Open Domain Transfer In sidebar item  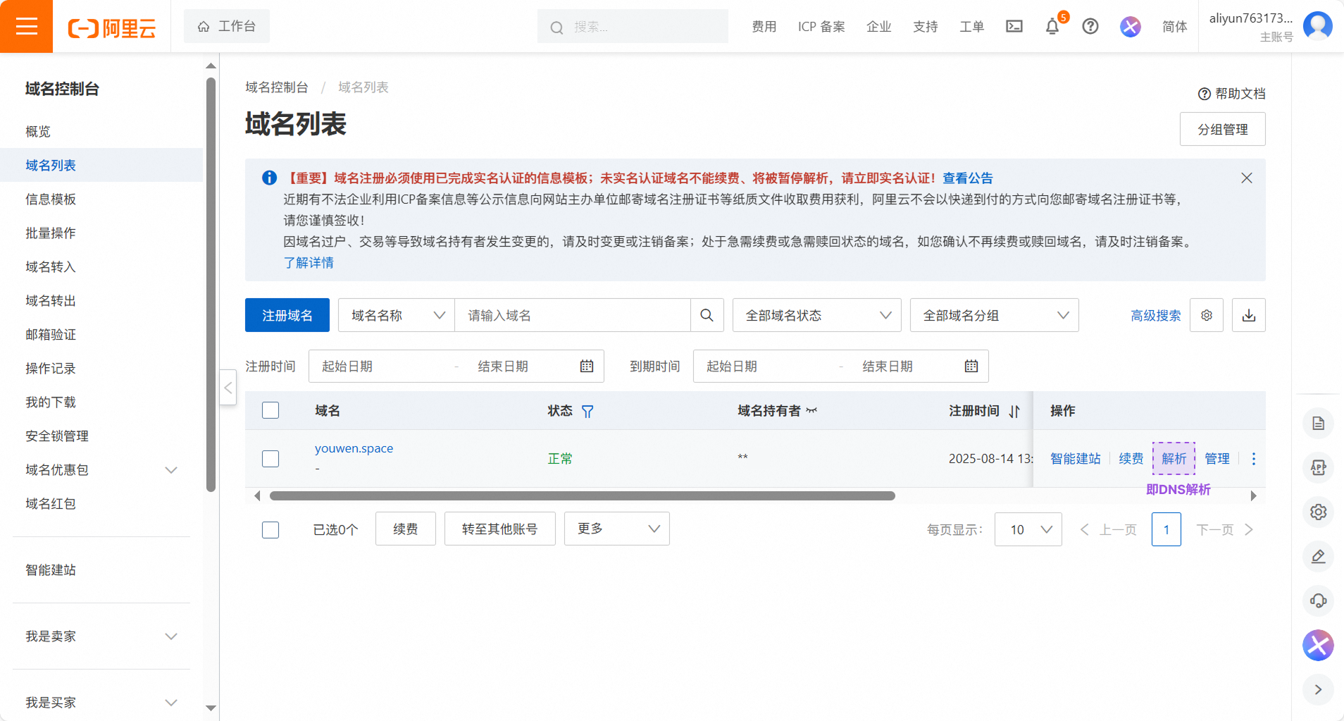[x=51, y=267]
